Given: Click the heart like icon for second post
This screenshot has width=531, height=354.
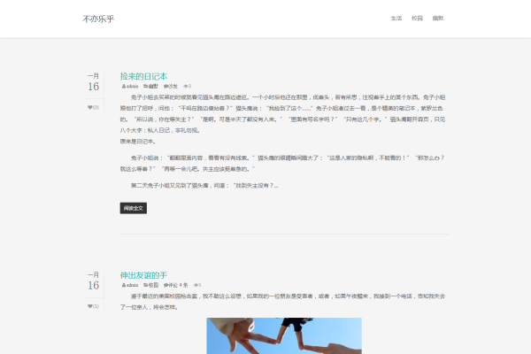Looking at the screenshot, I should click(89, 306).
